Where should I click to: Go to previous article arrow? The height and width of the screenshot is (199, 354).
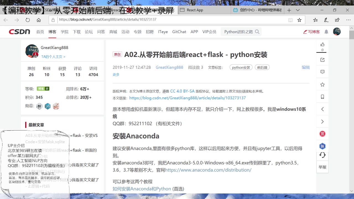[x=322, y=109]
